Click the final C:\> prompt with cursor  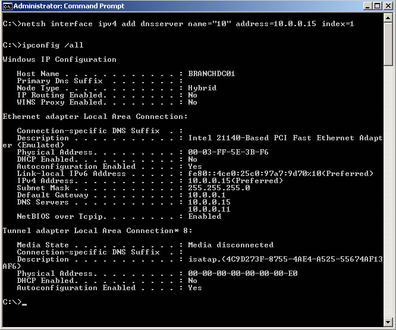15,302
